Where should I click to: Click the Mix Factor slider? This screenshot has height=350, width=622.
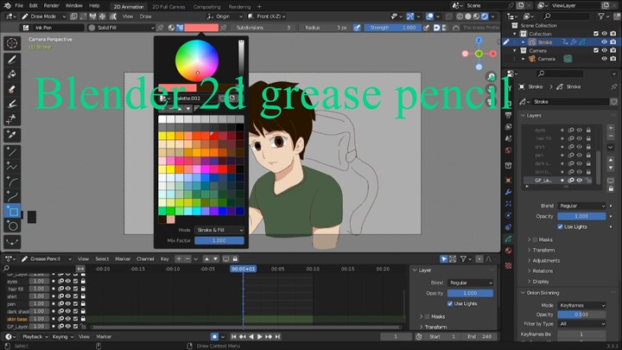click(219, 240)
